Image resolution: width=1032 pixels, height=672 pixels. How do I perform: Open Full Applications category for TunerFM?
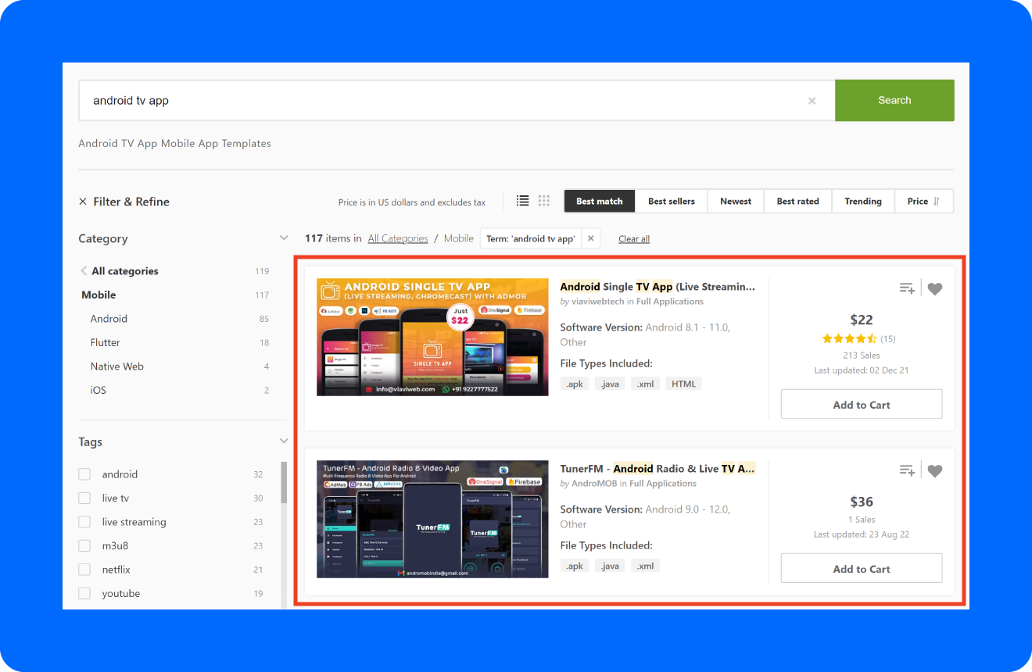[663, 484]
